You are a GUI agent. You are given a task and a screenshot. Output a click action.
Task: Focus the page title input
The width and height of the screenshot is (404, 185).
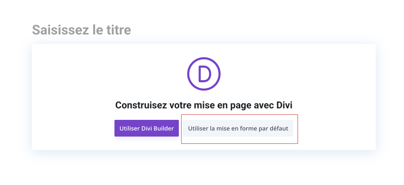coord(81,30)
